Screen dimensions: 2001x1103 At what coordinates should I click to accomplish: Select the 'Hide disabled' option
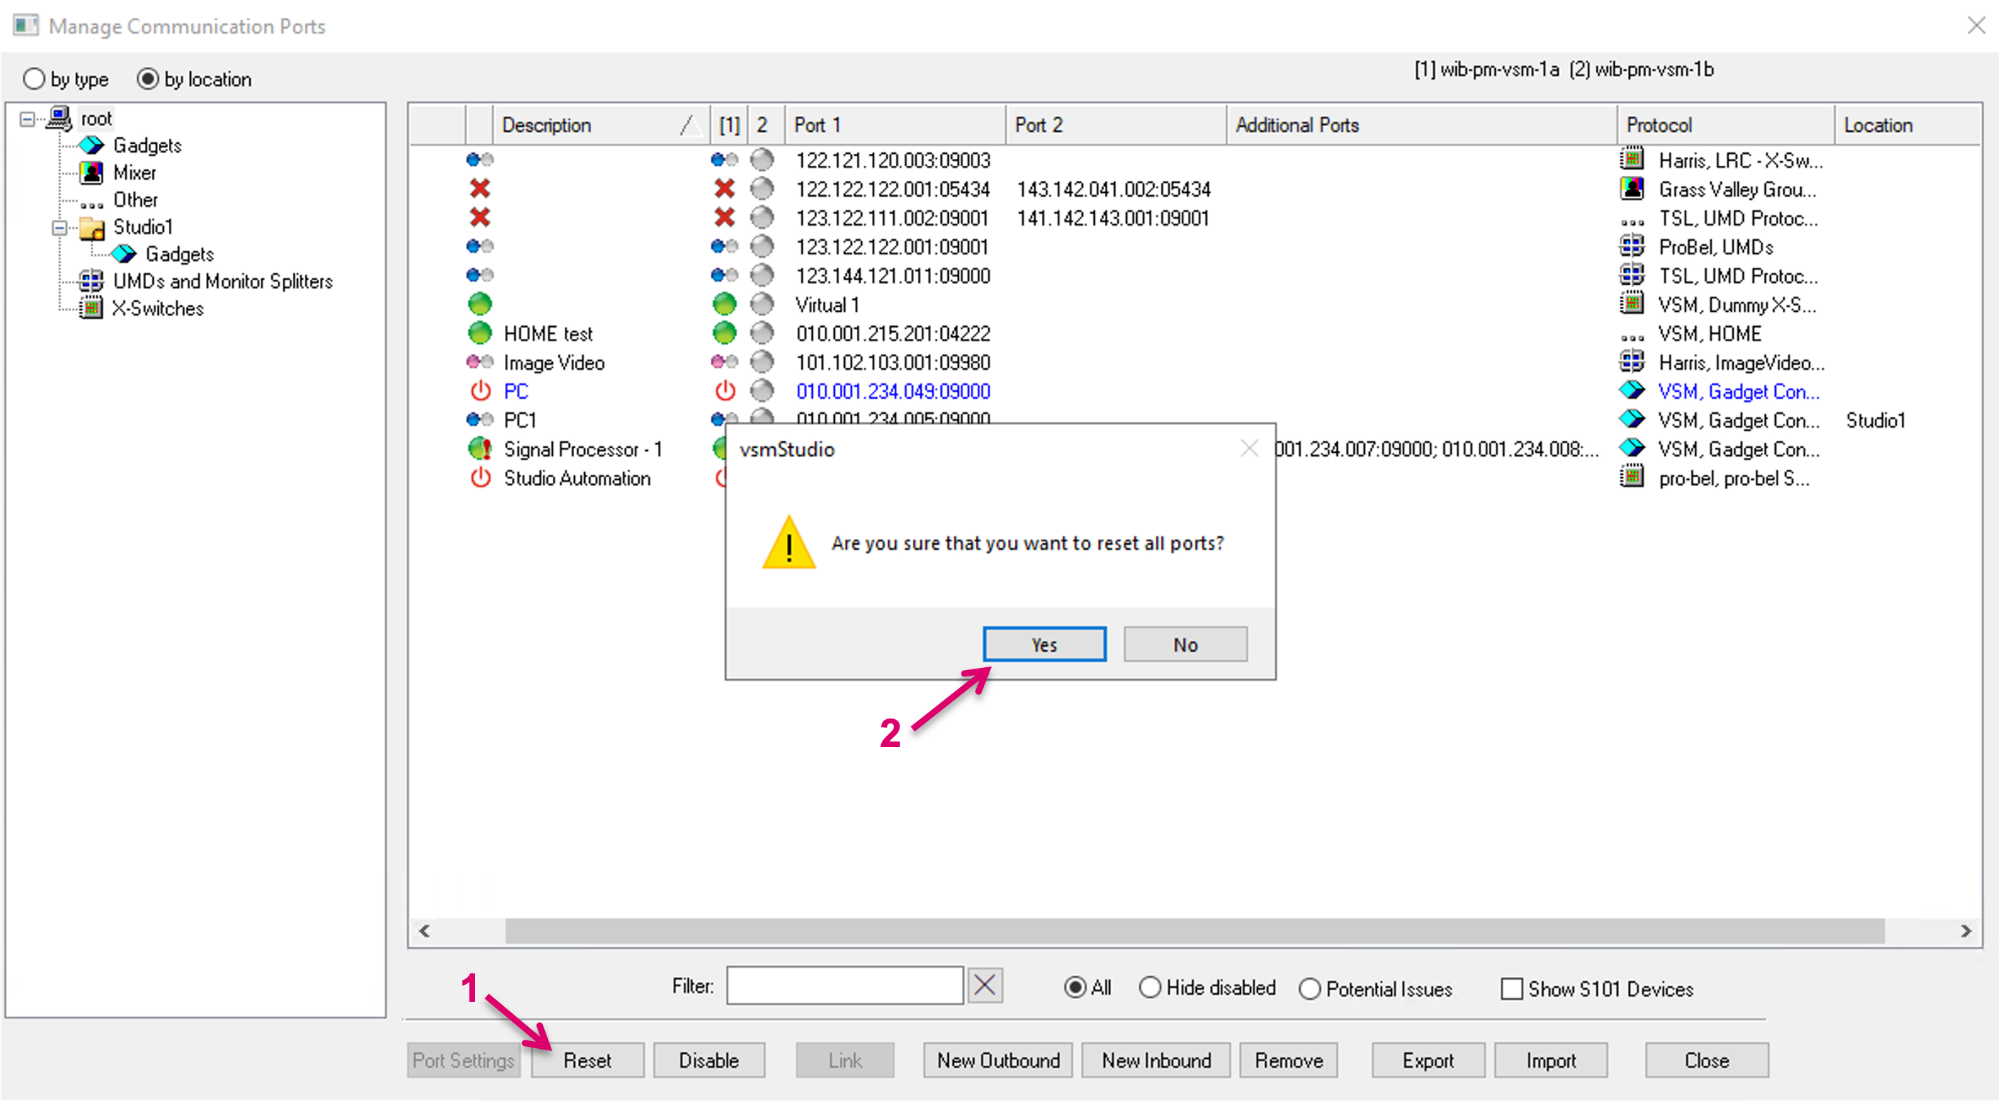1150,988
